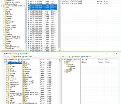Viewport: 121px width, 104px height.
Task: Expand Новый том (D:) in DigitalPhotos tree
Action: click(x=4, y=61)
